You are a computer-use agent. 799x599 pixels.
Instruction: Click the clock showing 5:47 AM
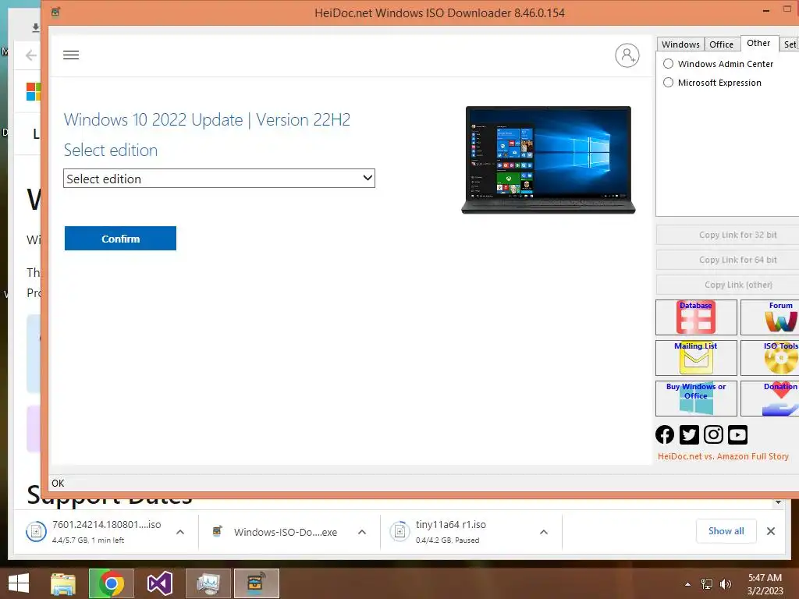pyautogui.click(x=765, y=578)
